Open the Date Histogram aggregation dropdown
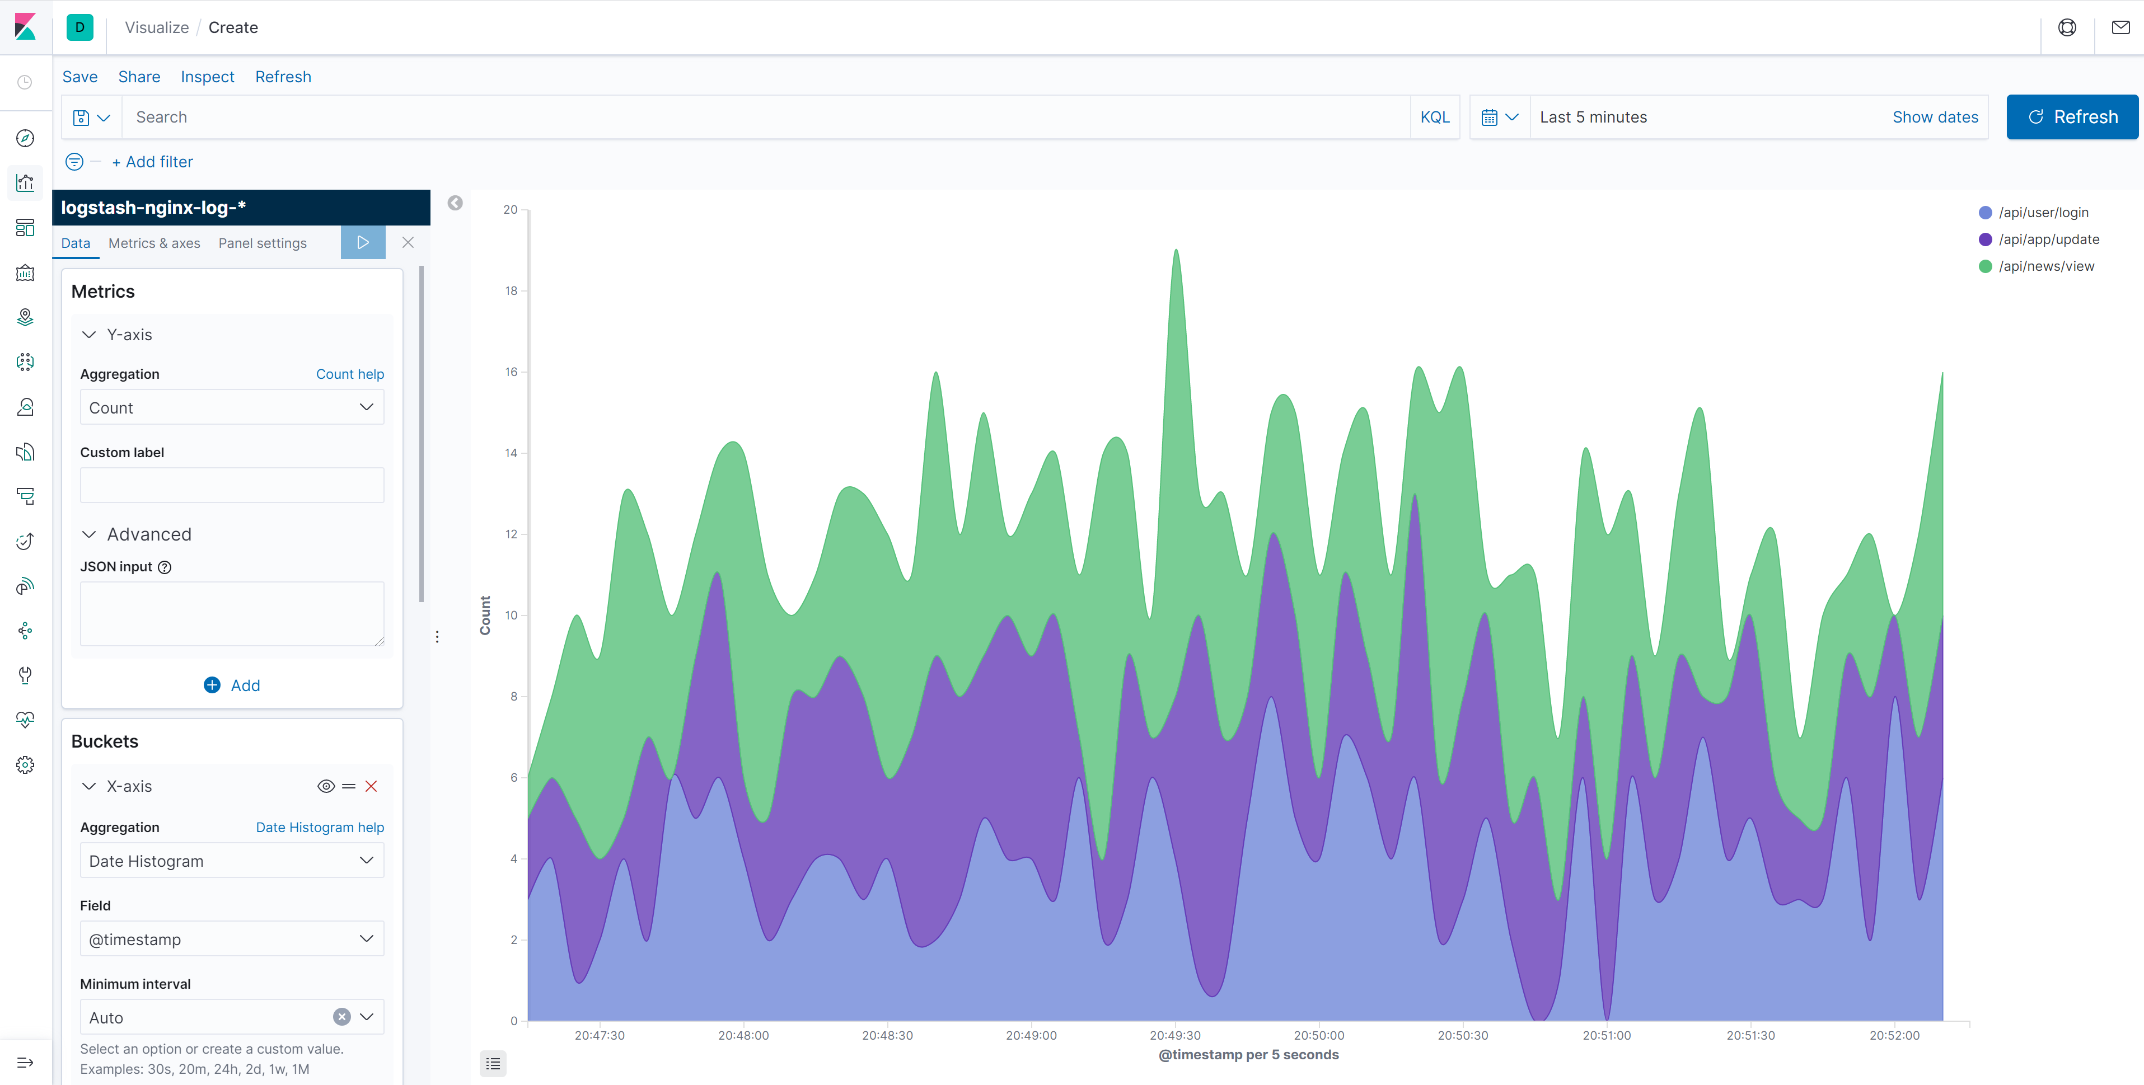Viewport: 2144px width, 1085px height. tap(232, 861)
